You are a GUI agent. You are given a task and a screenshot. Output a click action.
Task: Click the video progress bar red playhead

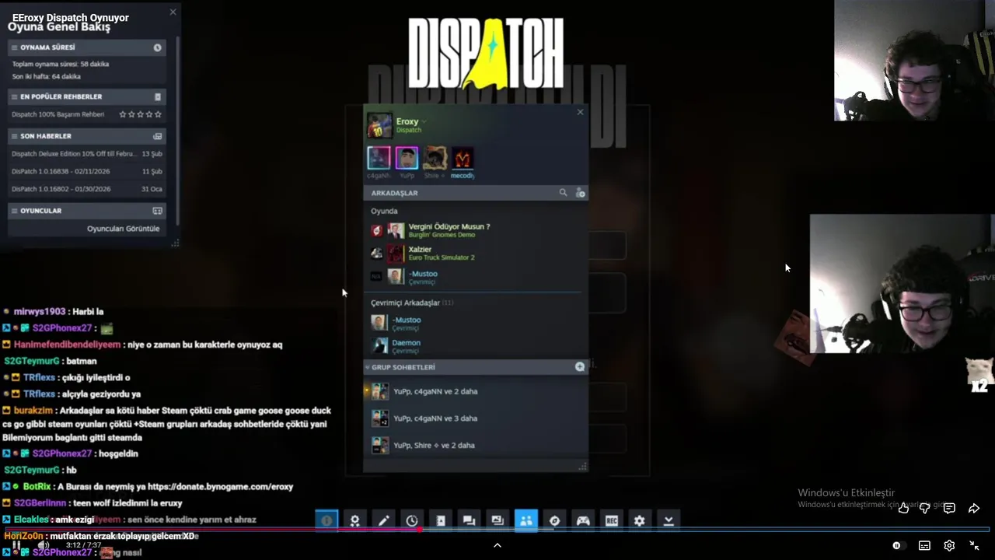tap(421, 530)
